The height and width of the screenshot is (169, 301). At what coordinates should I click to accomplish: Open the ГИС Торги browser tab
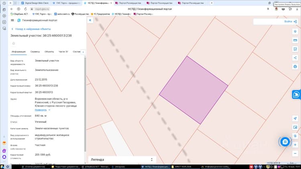click(x=66, y=3)
